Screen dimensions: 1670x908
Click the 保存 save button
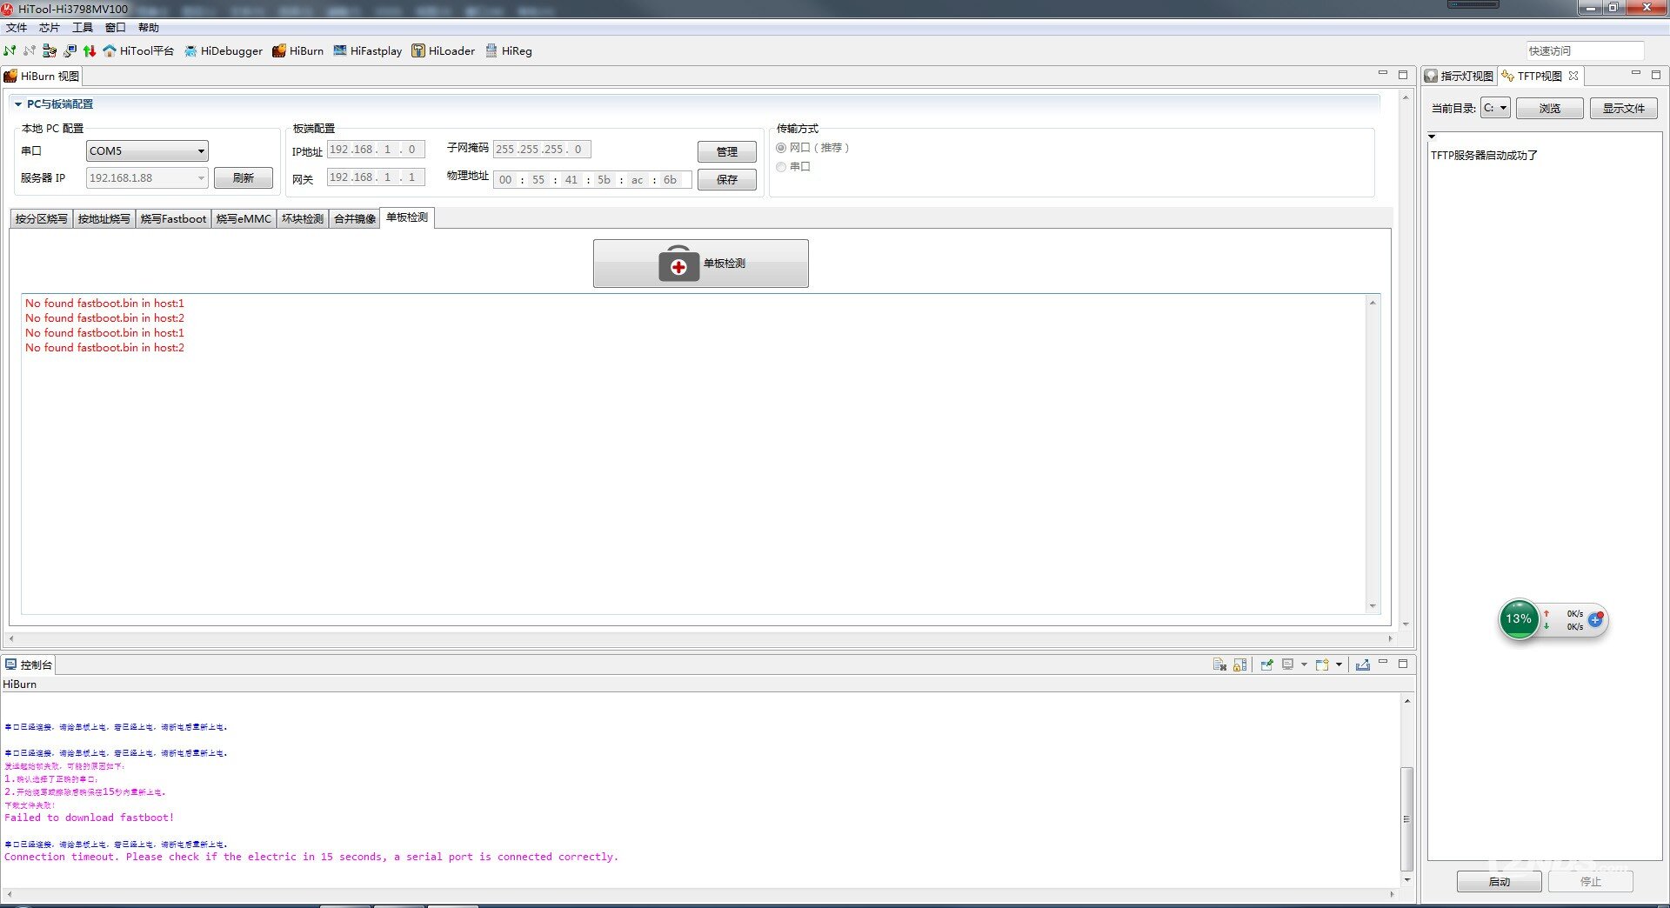click(727, 180)
